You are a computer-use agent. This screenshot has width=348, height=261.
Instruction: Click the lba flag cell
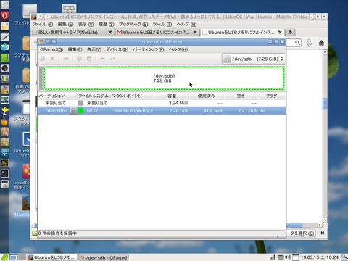point(262,111)
